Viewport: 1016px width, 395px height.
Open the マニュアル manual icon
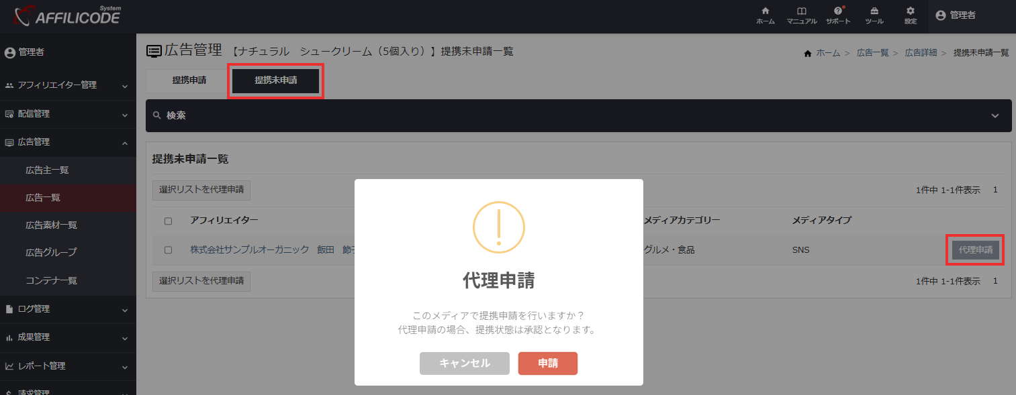[802, 16]
